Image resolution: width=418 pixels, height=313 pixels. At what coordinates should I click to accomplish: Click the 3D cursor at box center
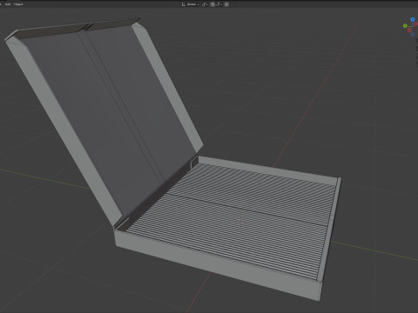pyautogui.click(x=240, y=222)
